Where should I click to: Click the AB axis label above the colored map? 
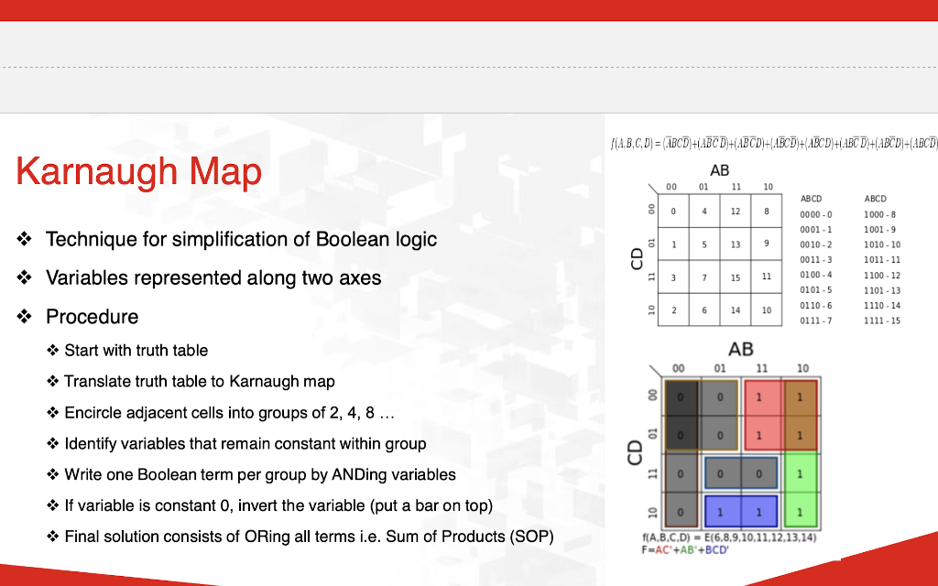tap(740, 350)
